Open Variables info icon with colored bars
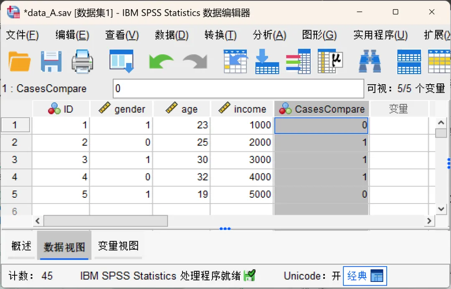The image size is (451, 289). pos(298,61)
